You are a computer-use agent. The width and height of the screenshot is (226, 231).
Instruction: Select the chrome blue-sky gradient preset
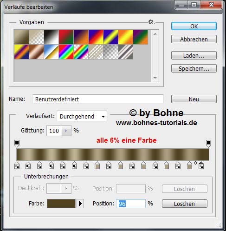coord(51,52)
